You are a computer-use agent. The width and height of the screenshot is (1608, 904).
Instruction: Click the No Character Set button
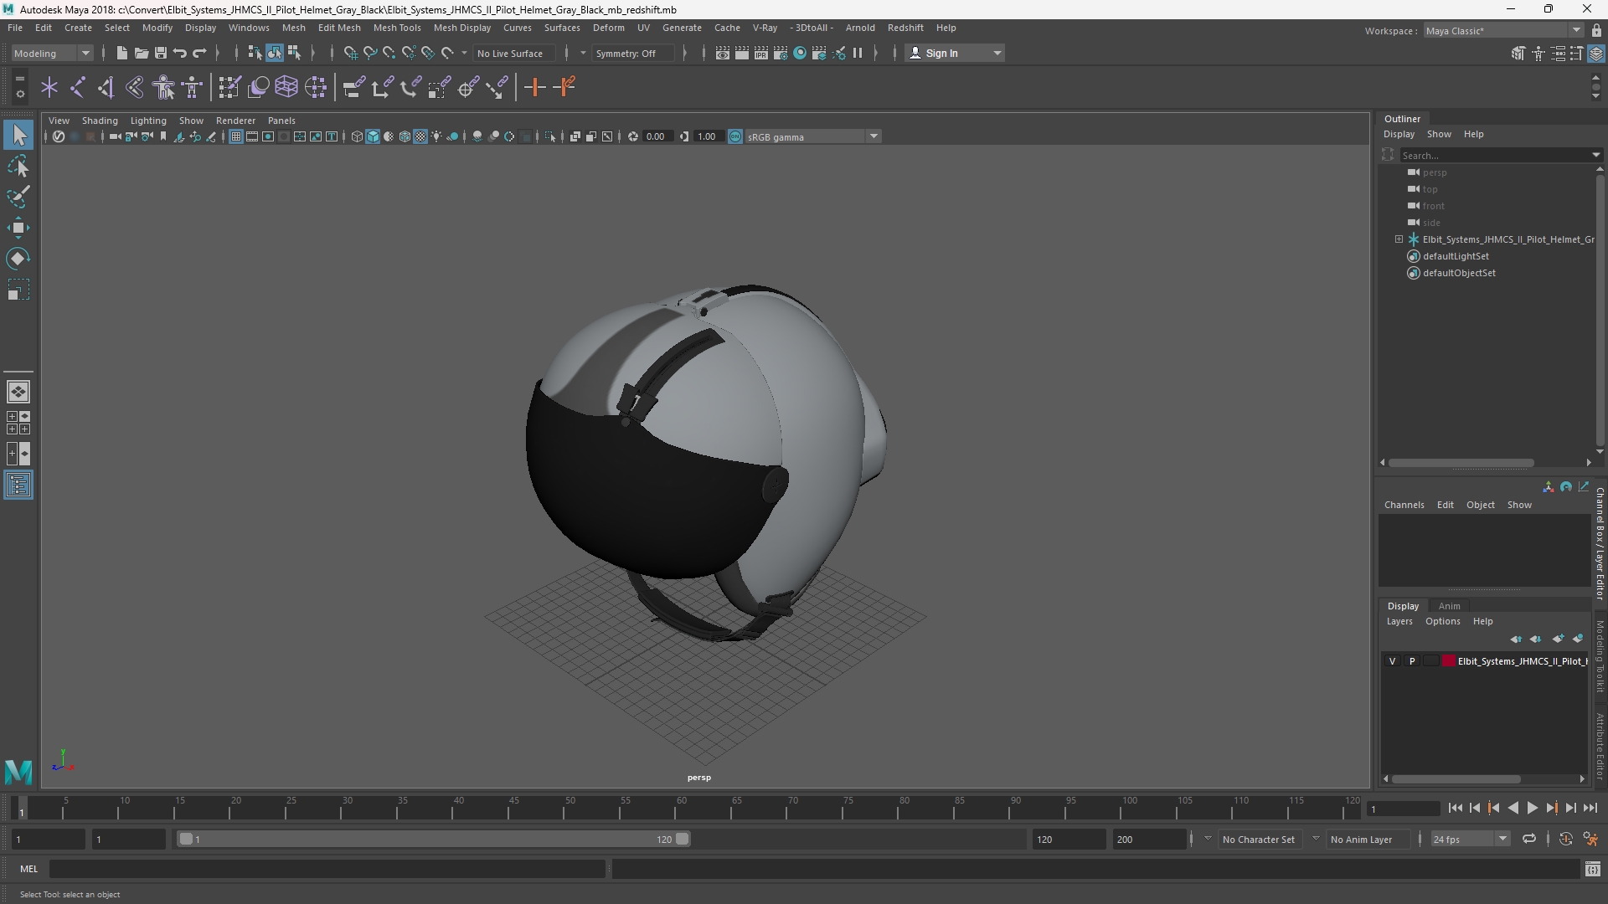pyautogui.click(x=1258, y=840)
